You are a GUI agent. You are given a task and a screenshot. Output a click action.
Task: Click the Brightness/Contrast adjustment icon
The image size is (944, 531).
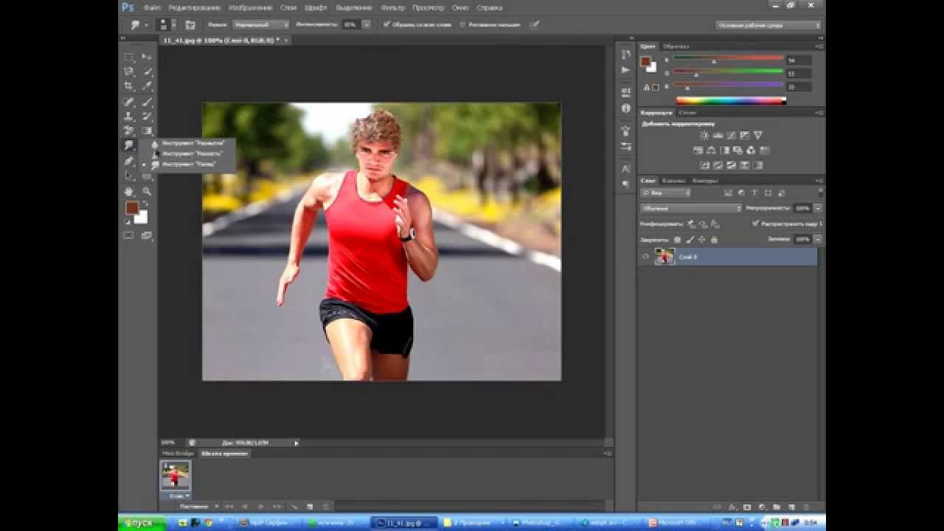704,136
